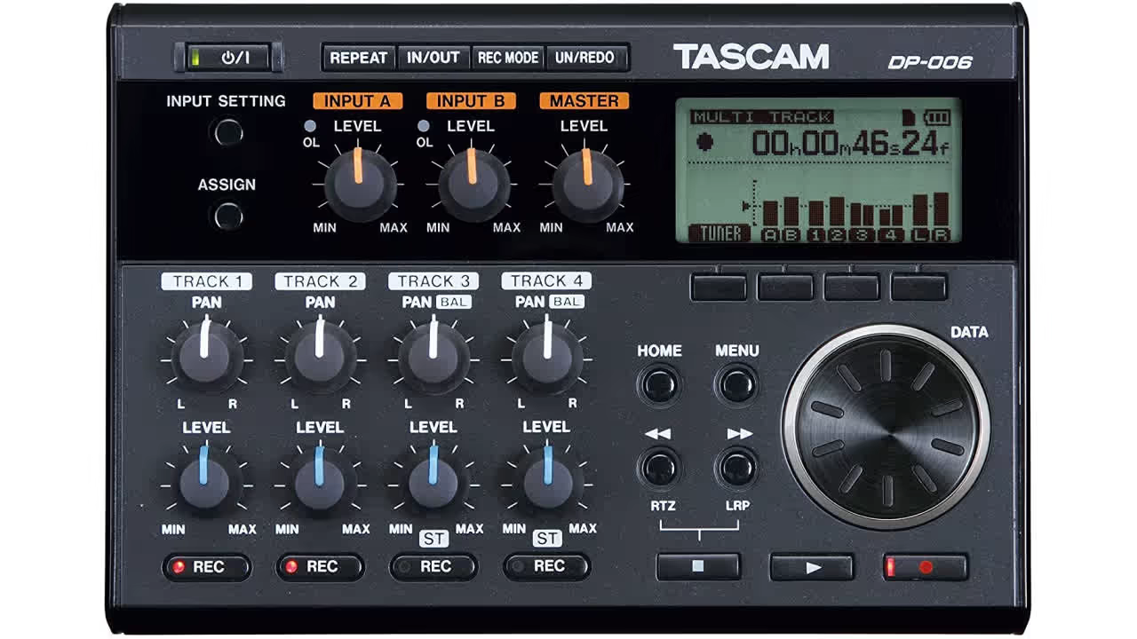Click the REC MODE button
This screenshot has width=1137, height=639.
pyautogui.click(x=508, y=58)
